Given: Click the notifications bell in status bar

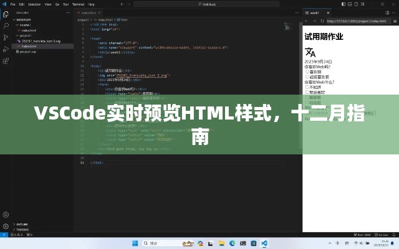Looking at the screenshot, I should coord(394,235).
